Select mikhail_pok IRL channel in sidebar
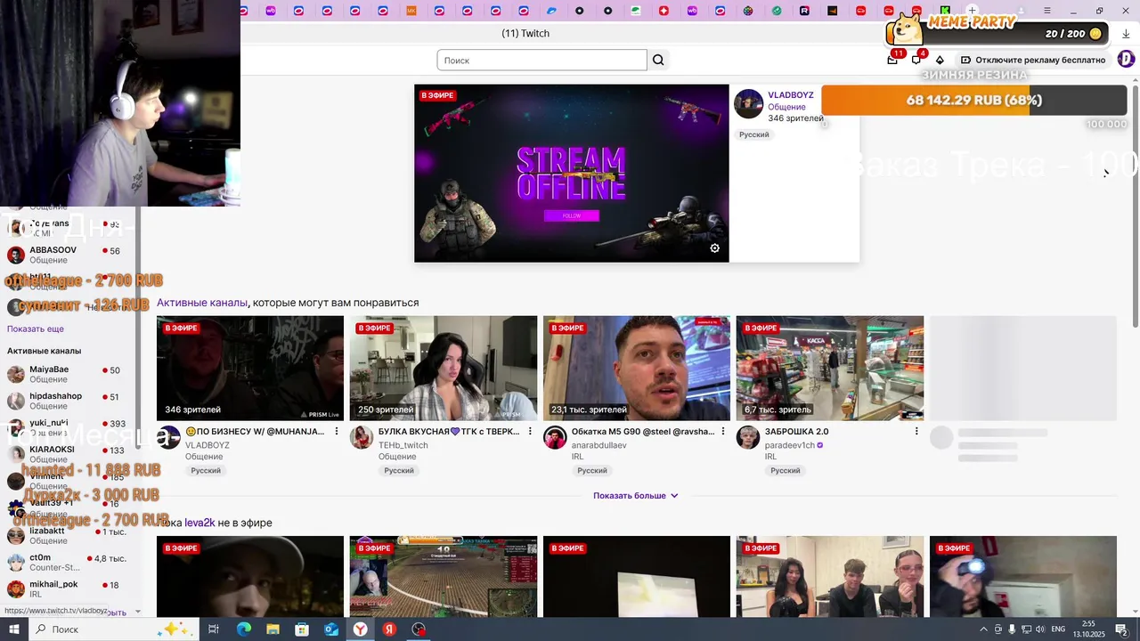This screenshot has height=641, width=1140. [x=69, y=588]
